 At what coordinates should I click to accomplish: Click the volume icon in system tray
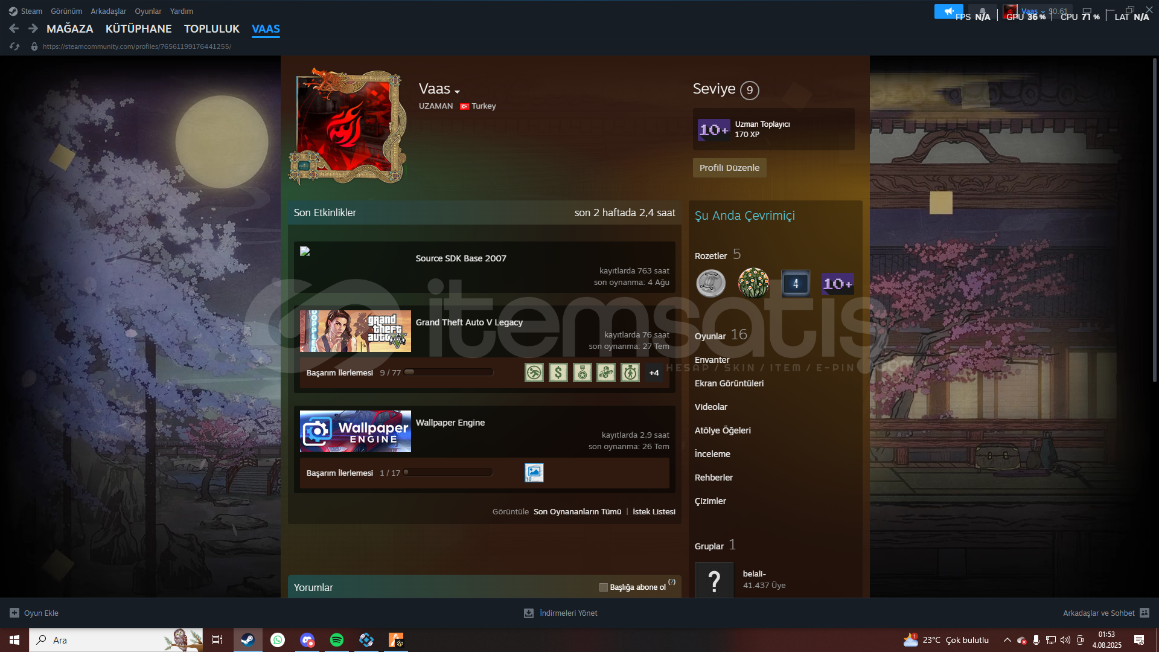tap(1065, 640)
